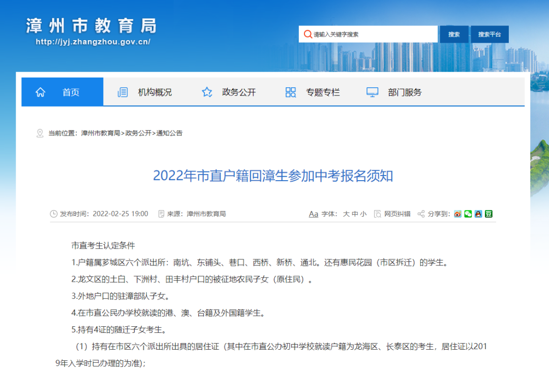Click the 政务公开 star icon
549x373 pixels.
(x=207, y=92)
